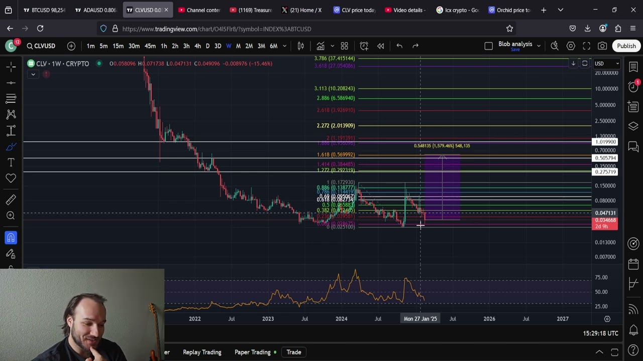Select the crosshair cursor tool
Image resolution: width=643 pixels, height=361 pixels.
pos(11,66)
